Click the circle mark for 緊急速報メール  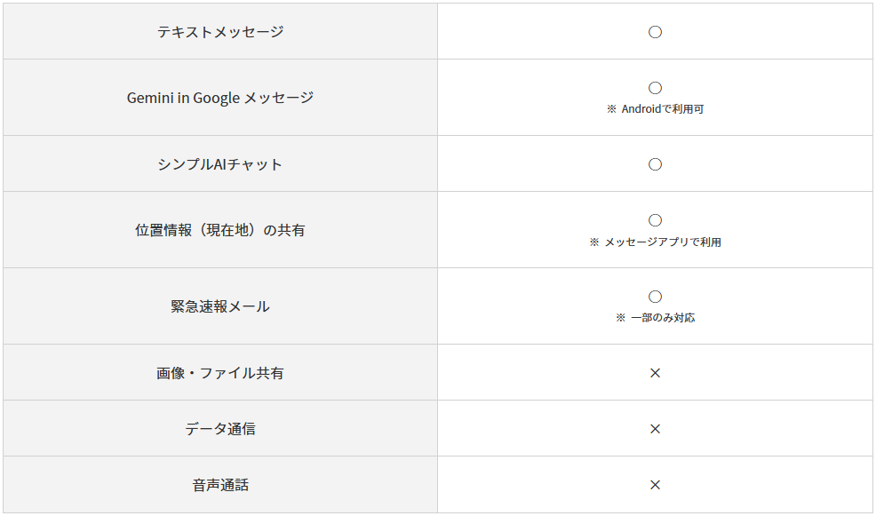[x=655, y=297]
